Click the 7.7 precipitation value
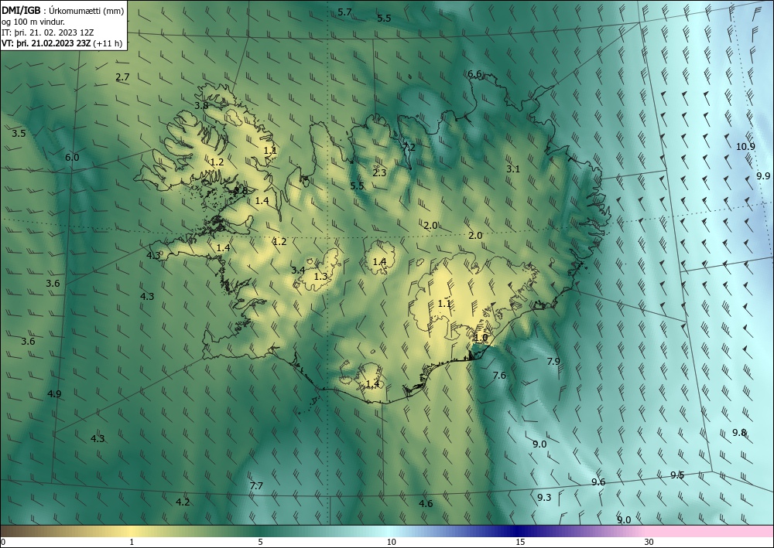Viewport: 774px width, 548px height. (256, 486)
